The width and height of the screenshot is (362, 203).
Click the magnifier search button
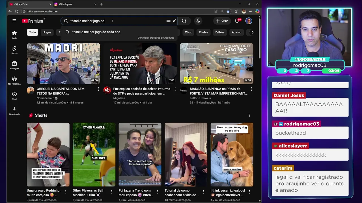point(184,21)
